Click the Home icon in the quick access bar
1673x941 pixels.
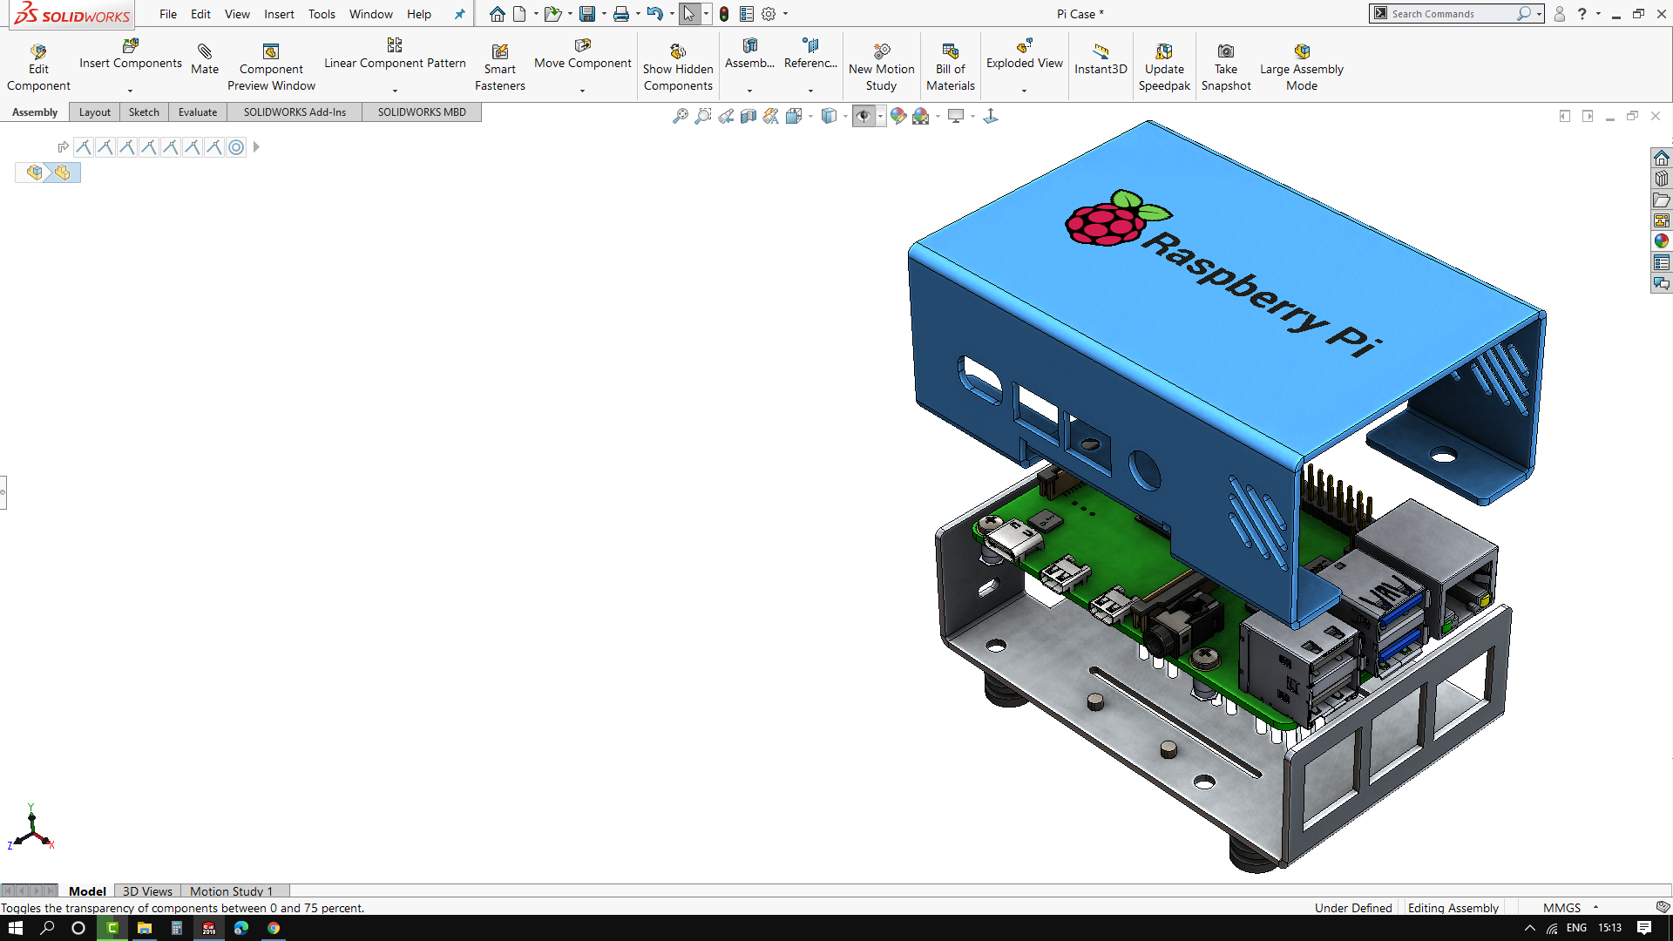497,14
